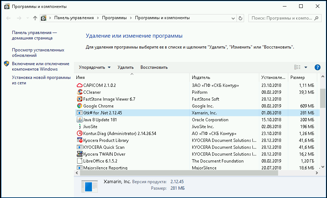Click Восстановить in the toolbar
The height and width of the screenshot is (198, 327).
coord(154,67)
